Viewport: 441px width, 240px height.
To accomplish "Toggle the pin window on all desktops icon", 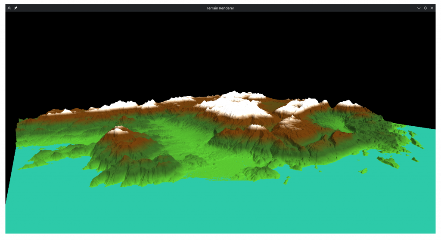I will coord(16,8).
